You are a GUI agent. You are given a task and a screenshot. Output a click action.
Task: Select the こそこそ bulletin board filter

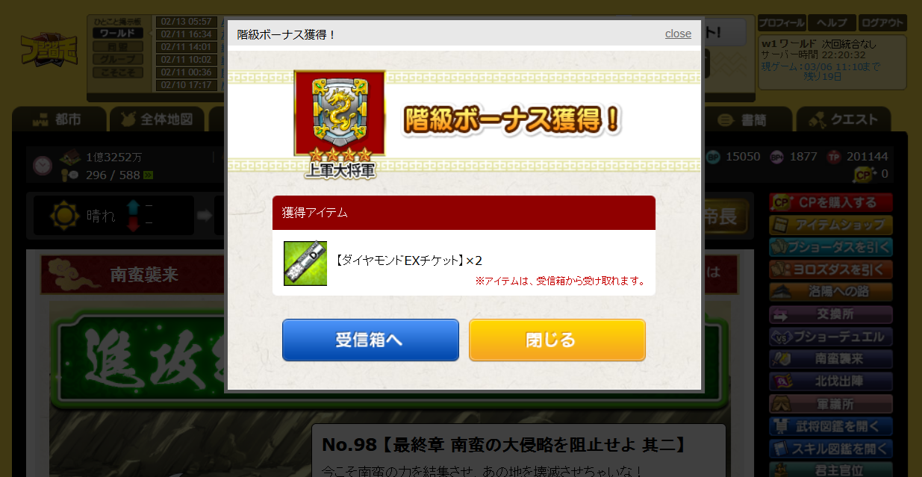(x=117, y=71)
